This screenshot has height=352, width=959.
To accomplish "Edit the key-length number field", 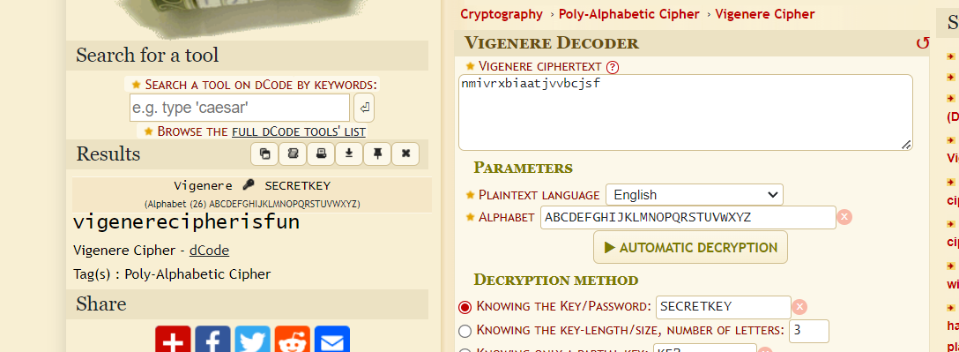I will click(x=809, y=331).
